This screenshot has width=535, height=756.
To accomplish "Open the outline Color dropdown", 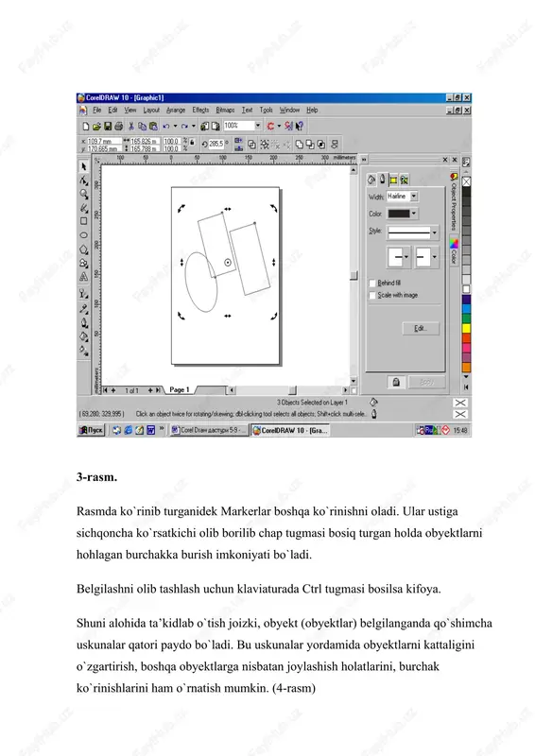I will [414, 214].
